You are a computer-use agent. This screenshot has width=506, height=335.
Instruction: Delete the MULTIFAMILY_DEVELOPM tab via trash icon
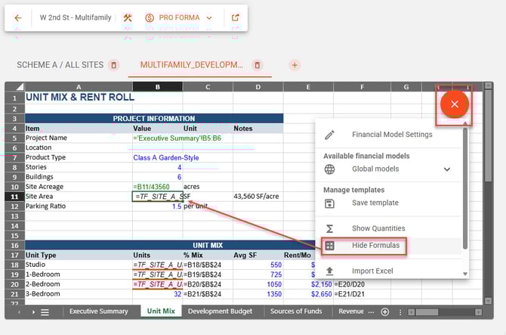[258, 66]
